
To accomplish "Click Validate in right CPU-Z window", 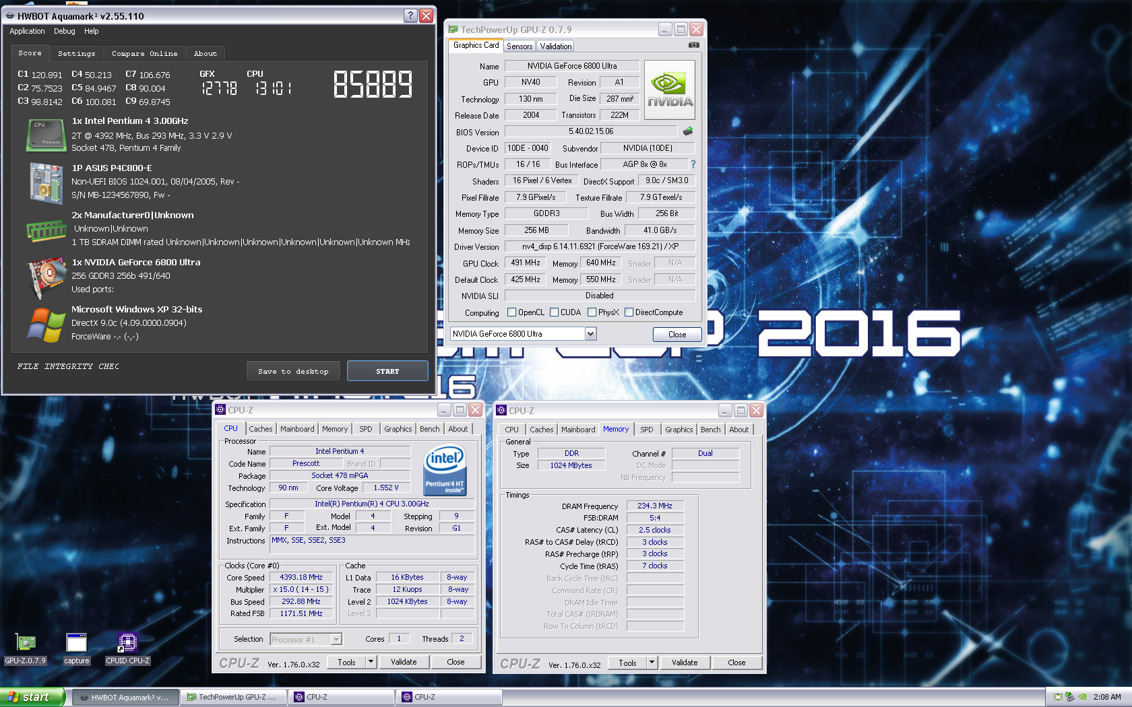I will point(685,663).
